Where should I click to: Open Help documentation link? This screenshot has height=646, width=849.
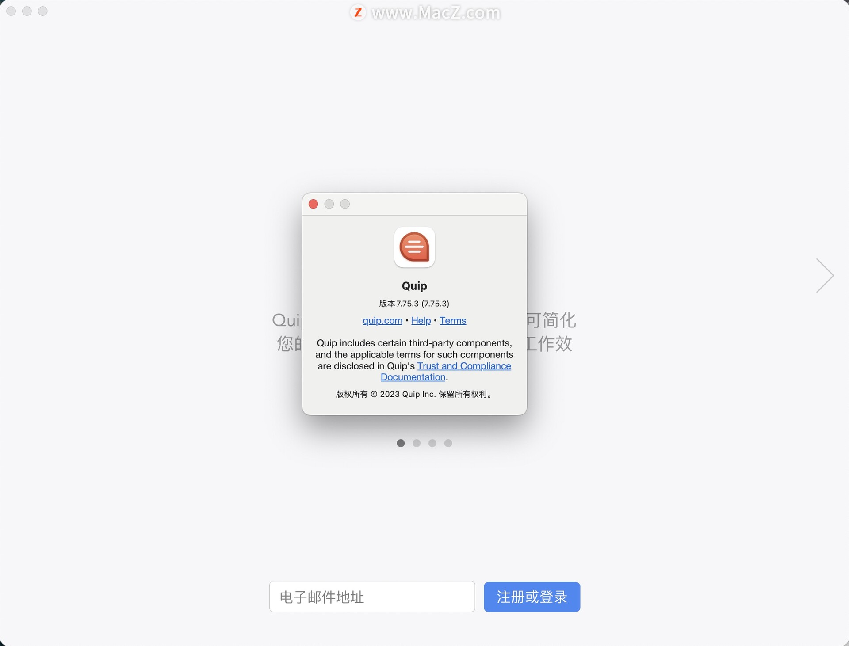click(x=421, y=319)
